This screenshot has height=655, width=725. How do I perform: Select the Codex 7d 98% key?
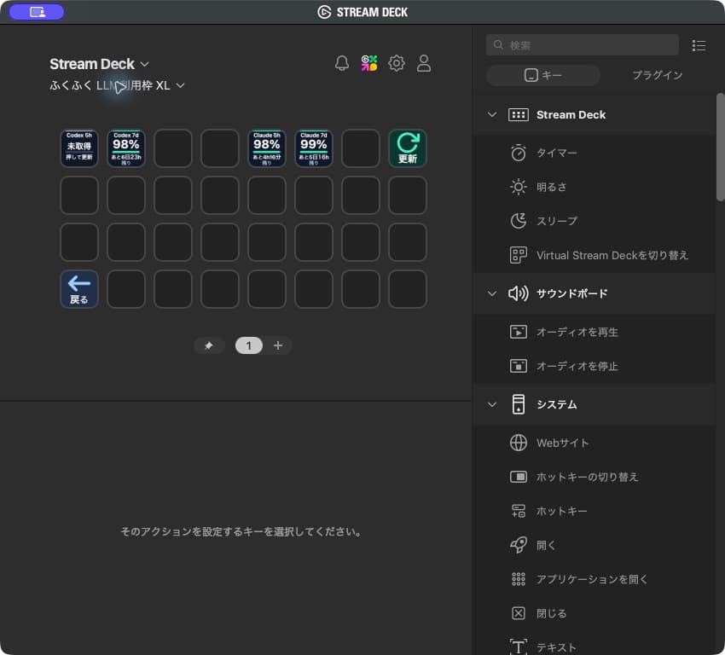pos(126,148)
